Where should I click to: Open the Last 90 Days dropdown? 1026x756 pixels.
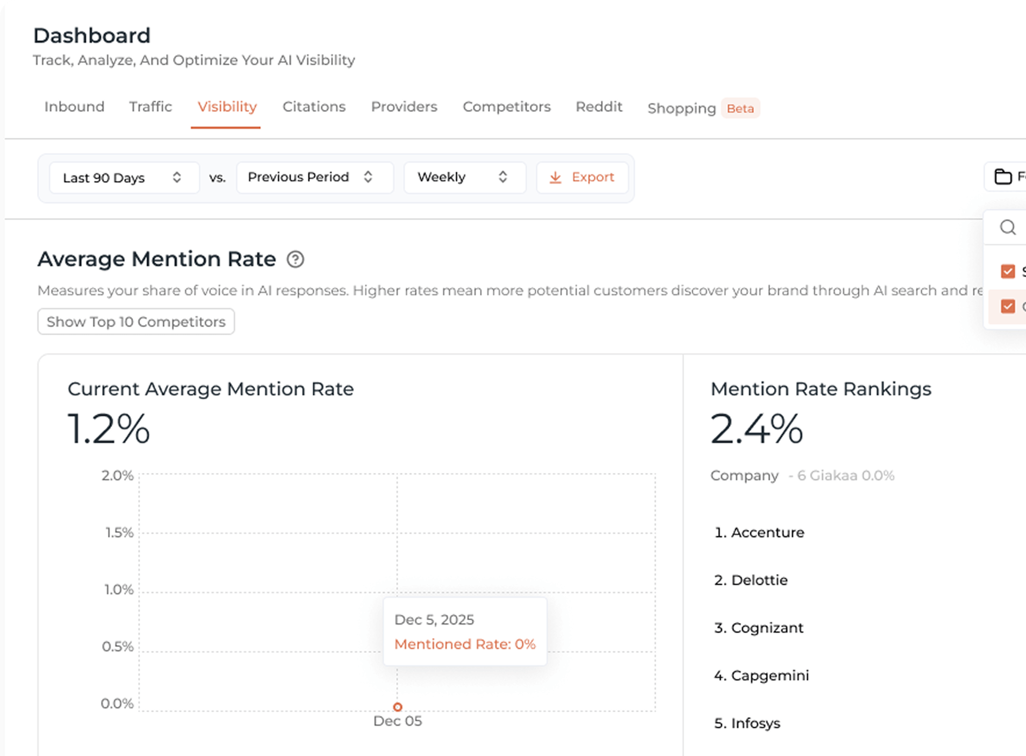click(x=123, y=177)
